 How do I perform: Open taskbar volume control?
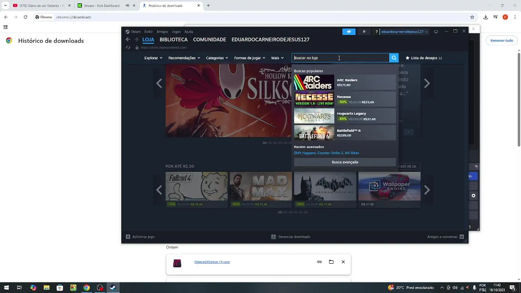[455, 288]
